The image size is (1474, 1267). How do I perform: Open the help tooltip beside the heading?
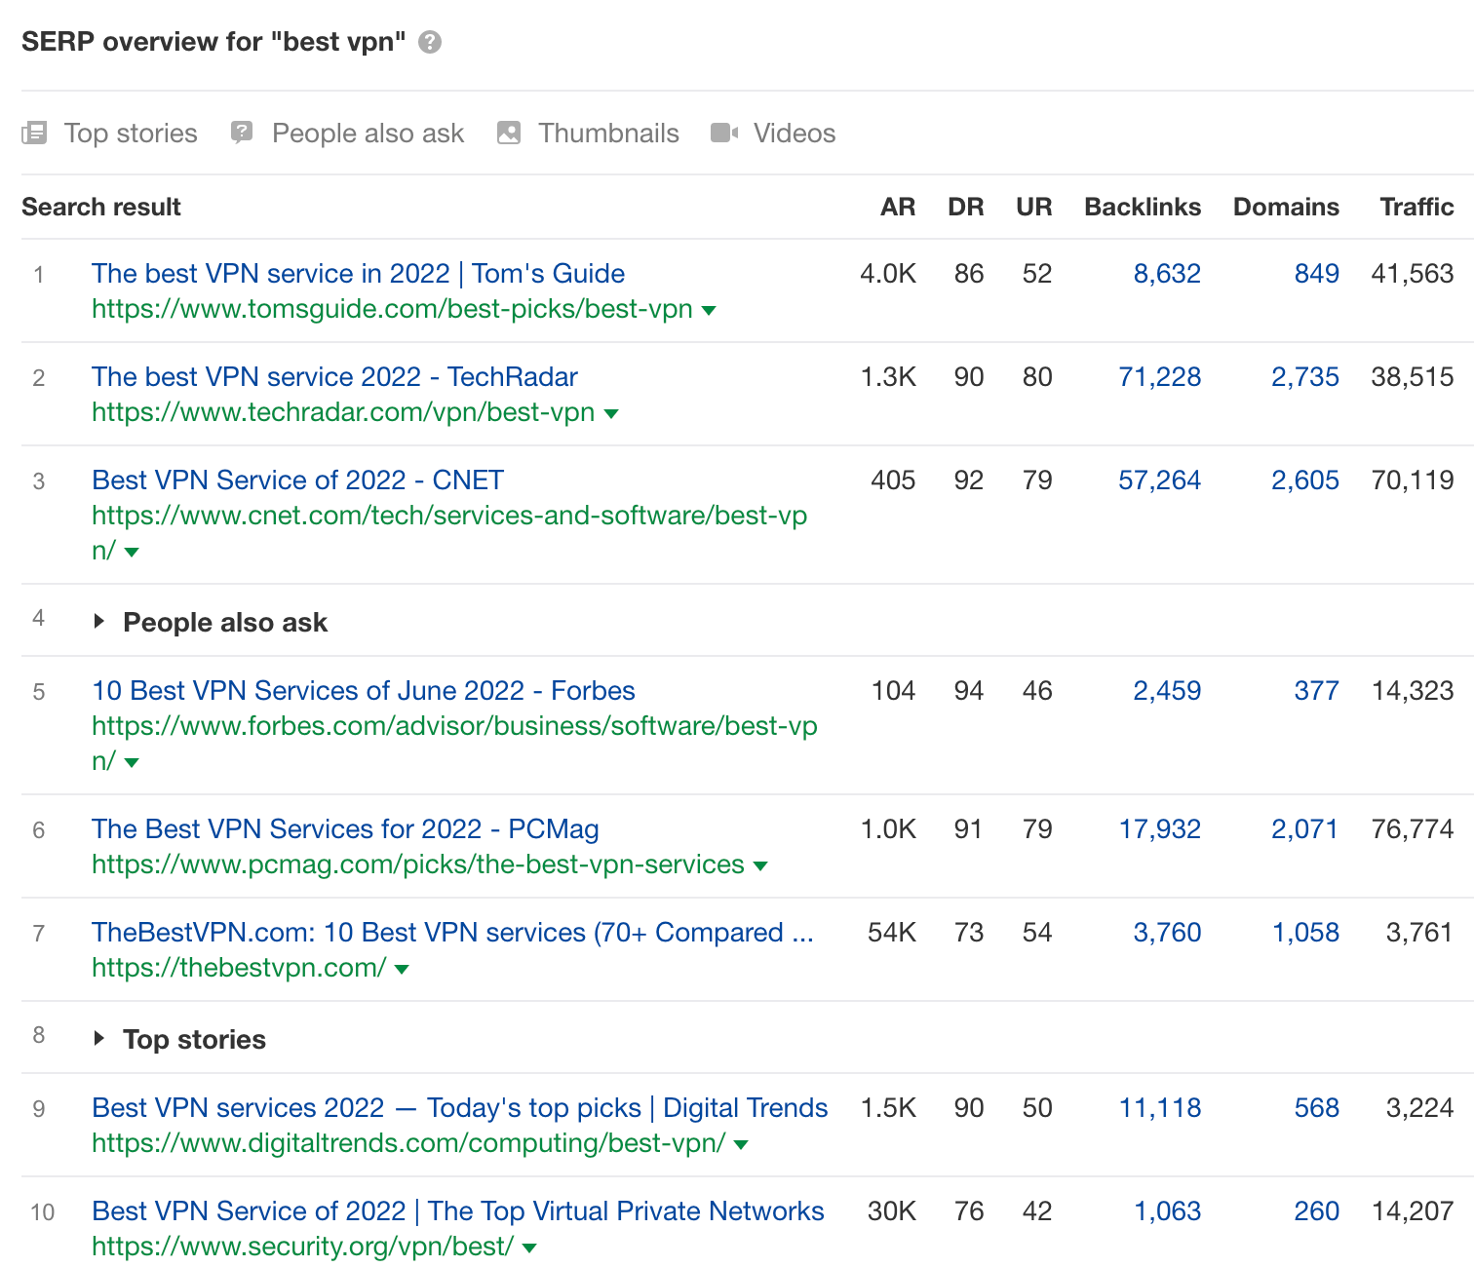pyautogui.click(x=431, y=41)
